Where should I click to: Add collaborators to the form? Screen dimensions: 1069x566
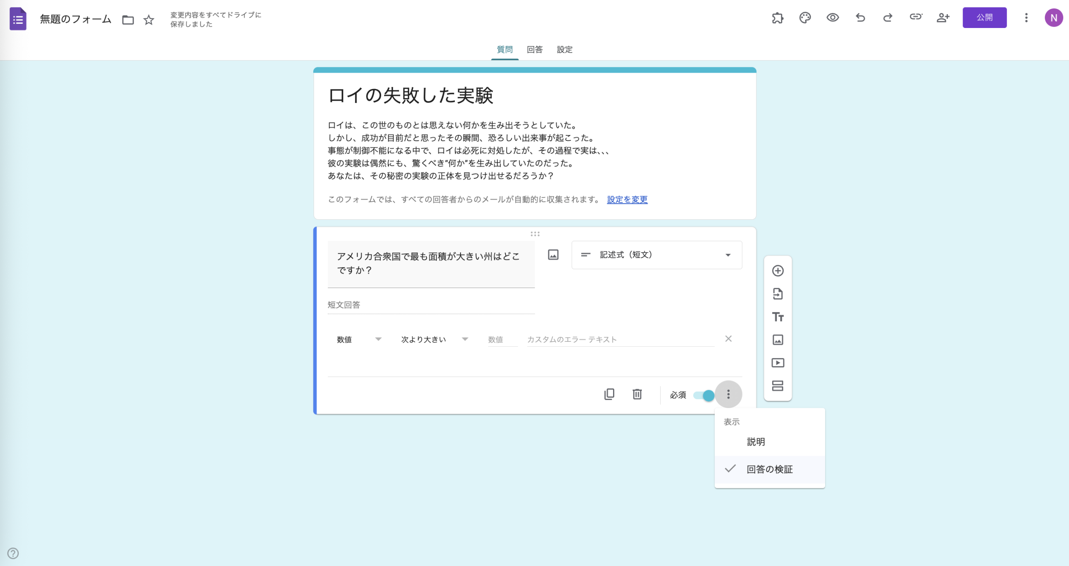(x=943, y=18)
